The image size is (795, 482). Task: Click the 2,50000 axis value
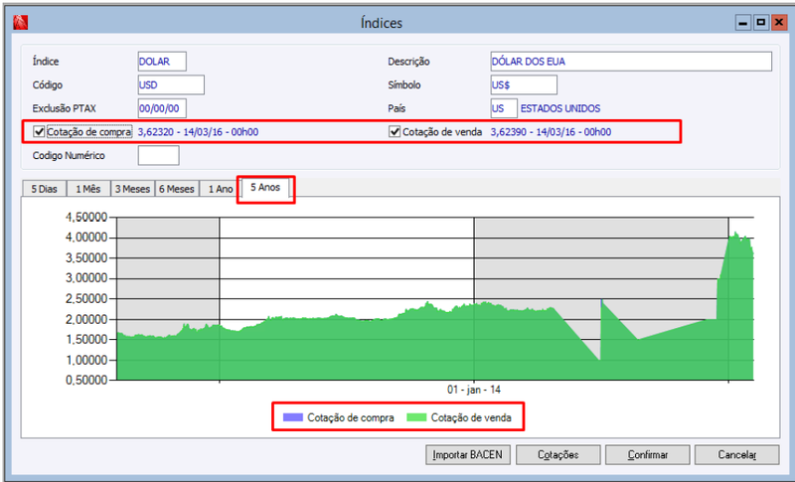(86, 298)
